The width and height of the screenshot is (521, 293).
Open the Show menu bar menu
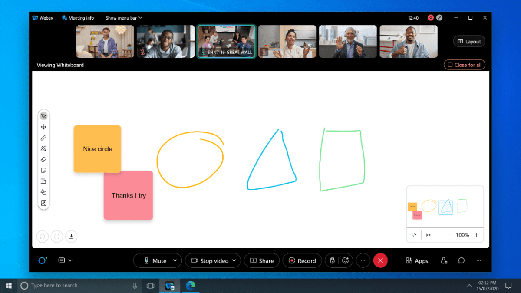[x=124, y=18]
